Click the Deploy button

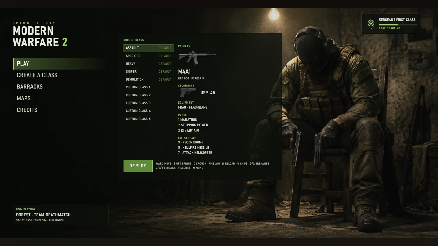pyautogui.click(x=138, y=166)
